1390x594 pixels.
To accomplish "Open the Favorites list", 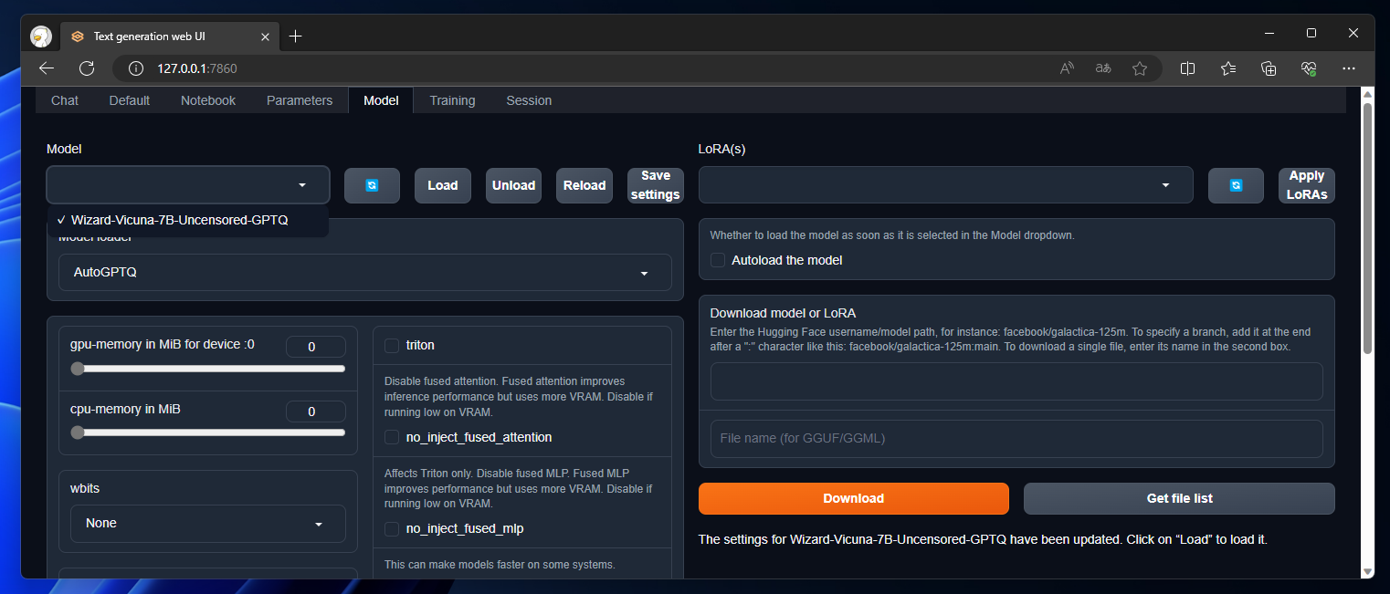I will [x=1228, y=68].
